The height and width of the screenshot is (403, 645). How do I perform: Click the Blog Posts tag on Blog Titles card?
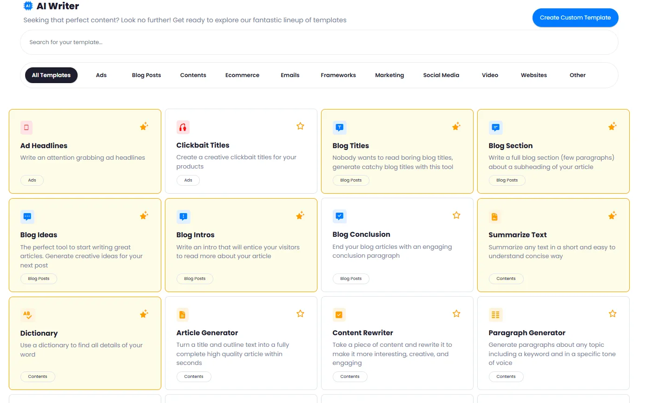351,180
